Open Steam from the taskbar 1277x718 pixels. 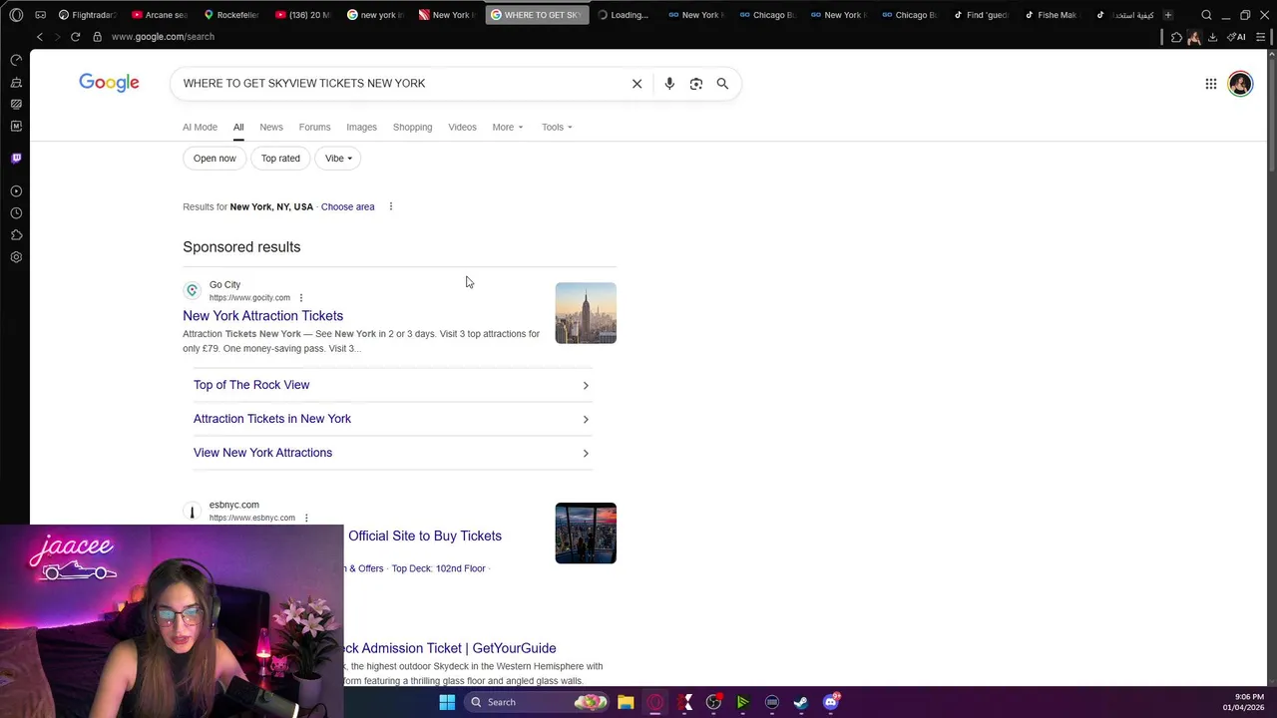click(x=800, y=702)
